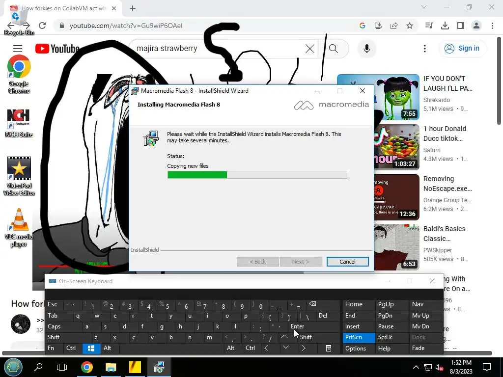503x377 pixels.
Task: Select the VLC media player desktop icon
Action: [x=19, y=228]
